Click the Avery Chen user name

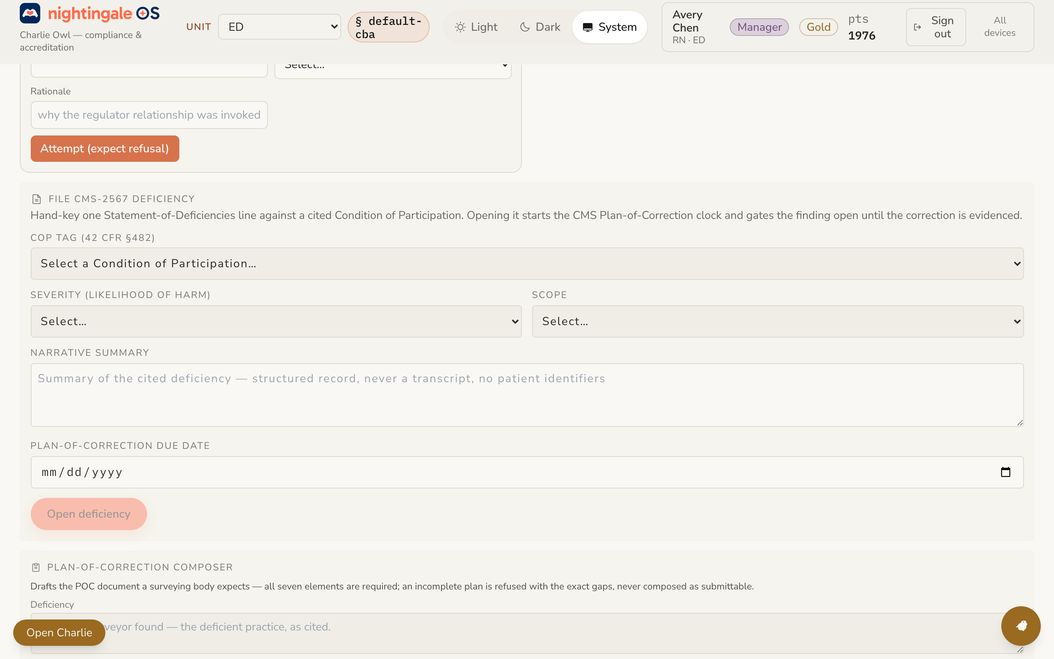(x=687, y=21)
